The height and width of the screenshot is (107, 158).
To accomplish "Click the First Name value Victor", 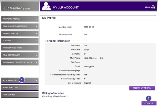I will (86, 50).
